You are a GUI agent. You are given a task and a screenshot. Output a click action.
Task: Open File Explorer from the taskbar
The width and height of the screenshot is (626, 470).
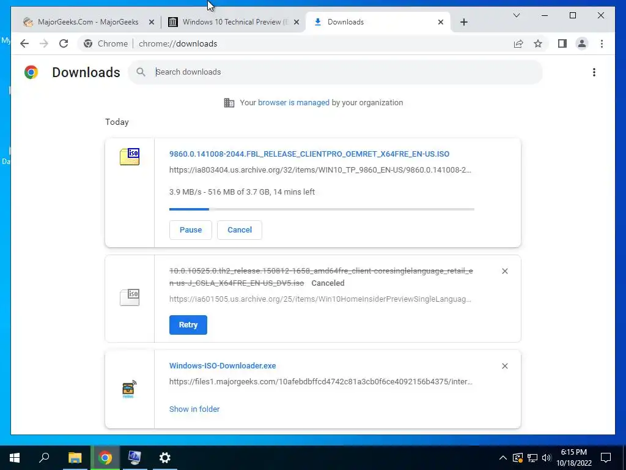tap(75, 458)
